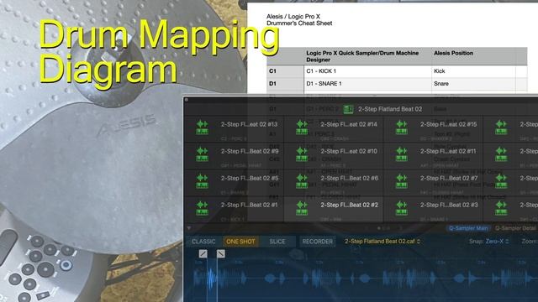Open the 2-Step Flatland Beat 02.caf file menu
Image resolution: width=538 pixels, height=302 pixels.
[382, 242]
